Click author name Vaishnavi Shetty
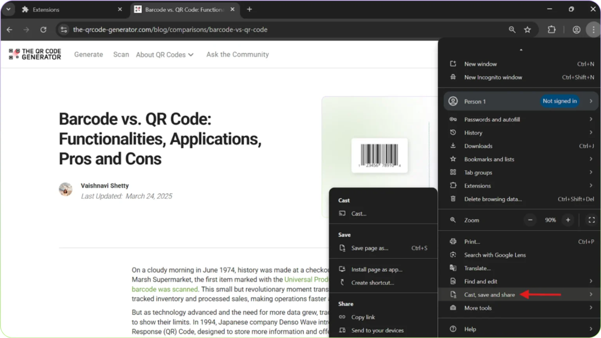The height and width of the screenshot is (338, 601). [105, 186]
